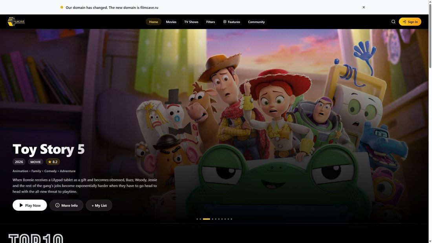Screen dimensions: 432x243
Task: Dismiss the domain change notice
Action: 363,7
